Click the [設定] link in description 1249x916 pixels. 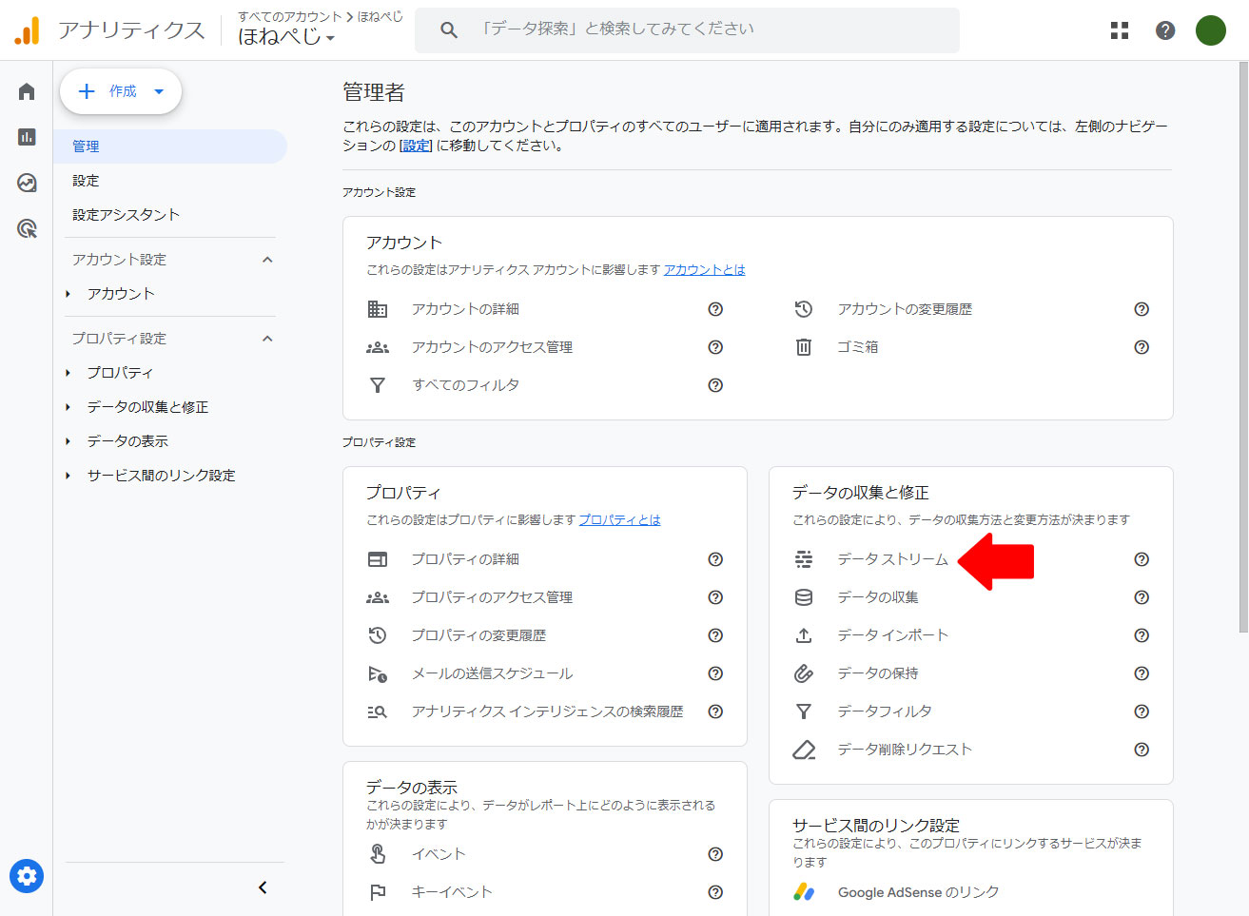pos(416,146)
